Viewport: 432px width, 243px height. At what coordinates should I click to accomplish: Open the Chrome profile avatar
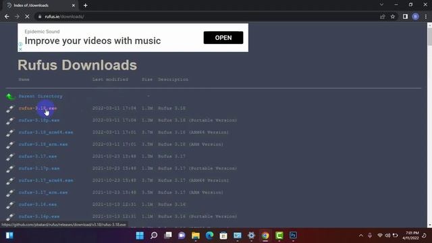pos(416,16)
